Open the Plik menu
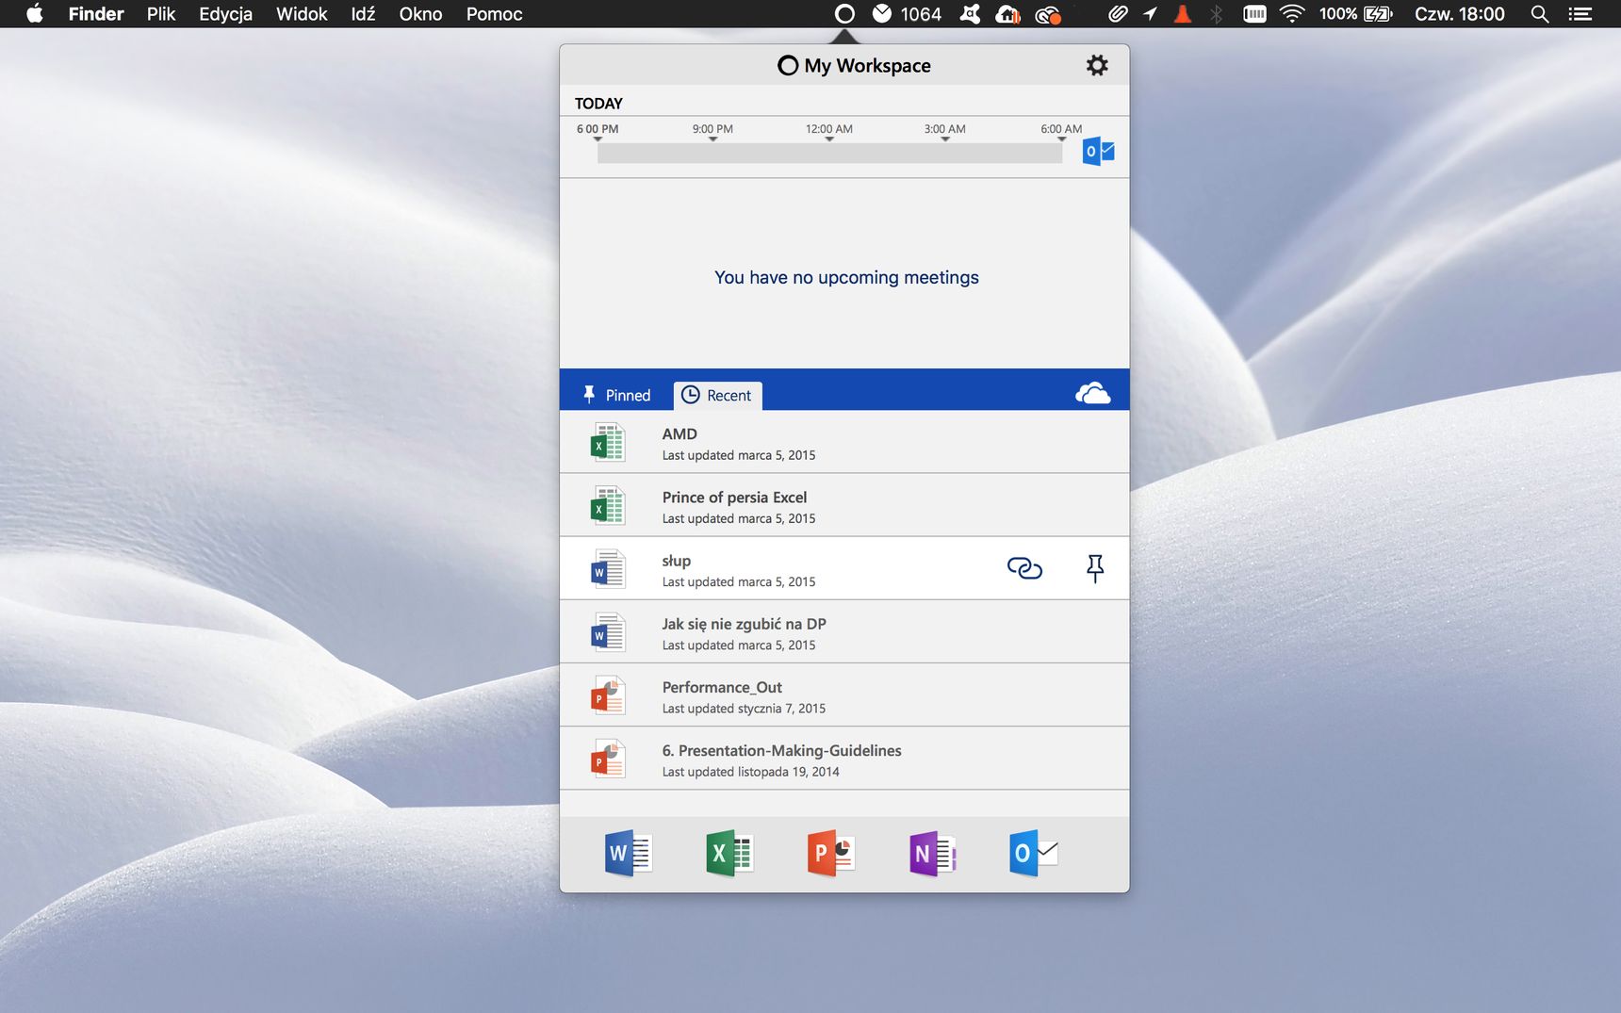This screenshot has width=1621, height=1013. point(161,14)
